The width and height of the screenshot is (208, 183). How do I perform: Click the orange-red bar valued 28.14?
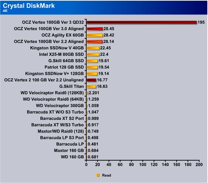click(95, 42)
